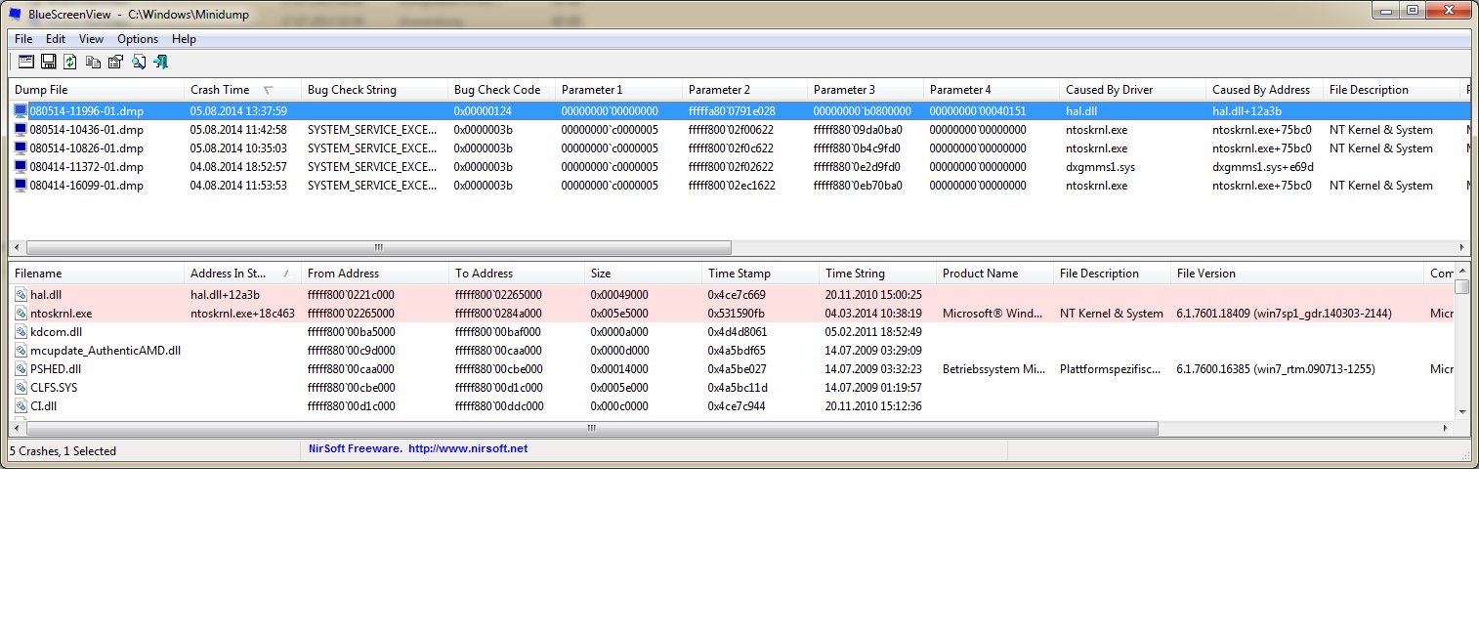Viewport: 1479px width, 633px height.
Task: Click the 0x00000124 bug check code cell
Action: [x=483, y=111]
